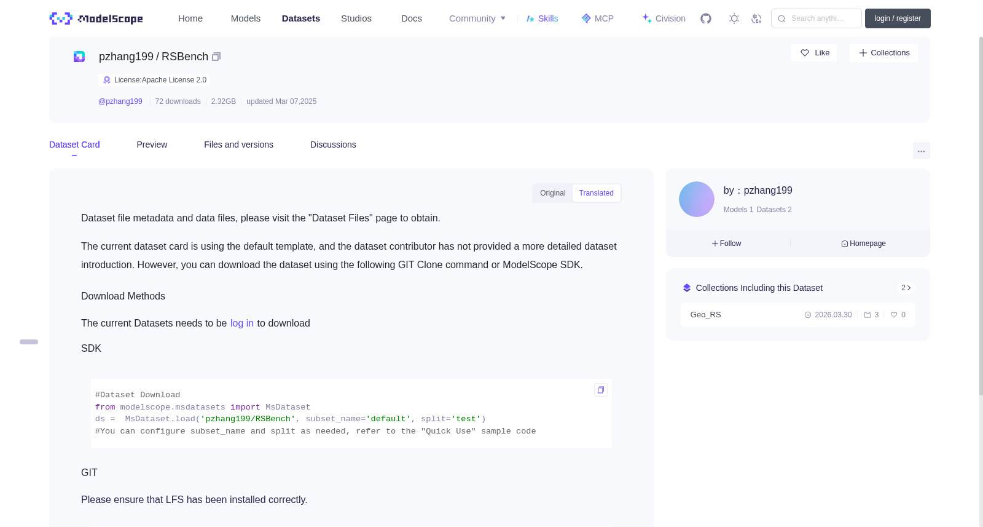Click the MCP diamond icon
Viewport: 983px width, 527px height.
[586, 18]
